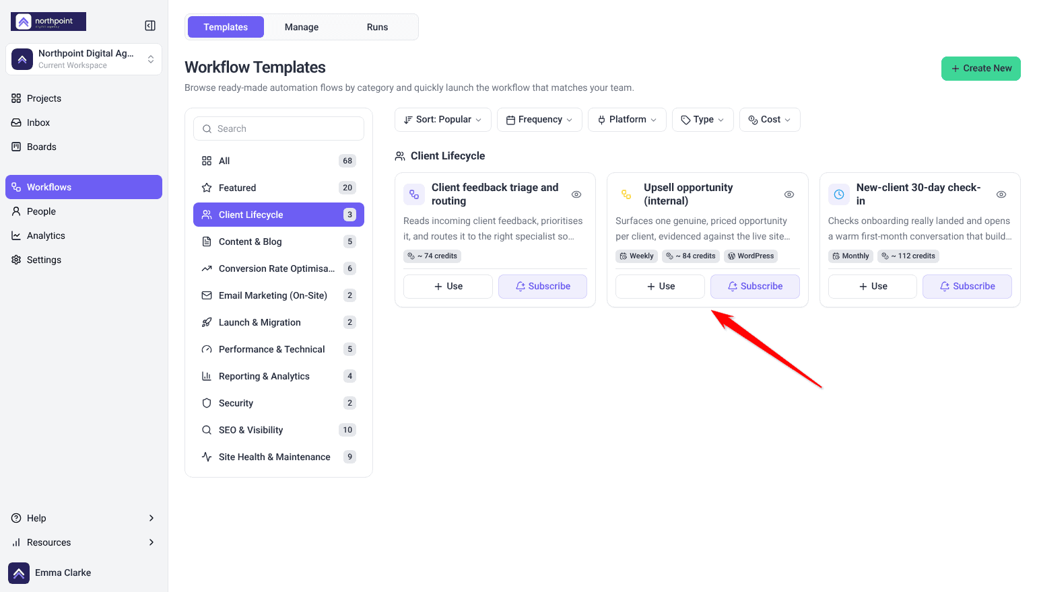Image resolution: width=1037 pixels, height=592 pixels.
Task: Open the People page
Action: tap(83, 211)
